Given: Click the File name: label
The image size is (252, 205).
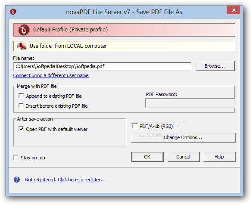Looking at the screenshot, I should (23, 58).
